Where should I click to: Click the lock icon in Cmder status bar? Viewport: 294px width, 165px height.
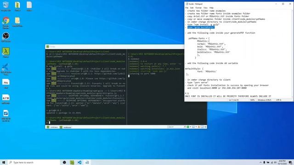[199, 127]
